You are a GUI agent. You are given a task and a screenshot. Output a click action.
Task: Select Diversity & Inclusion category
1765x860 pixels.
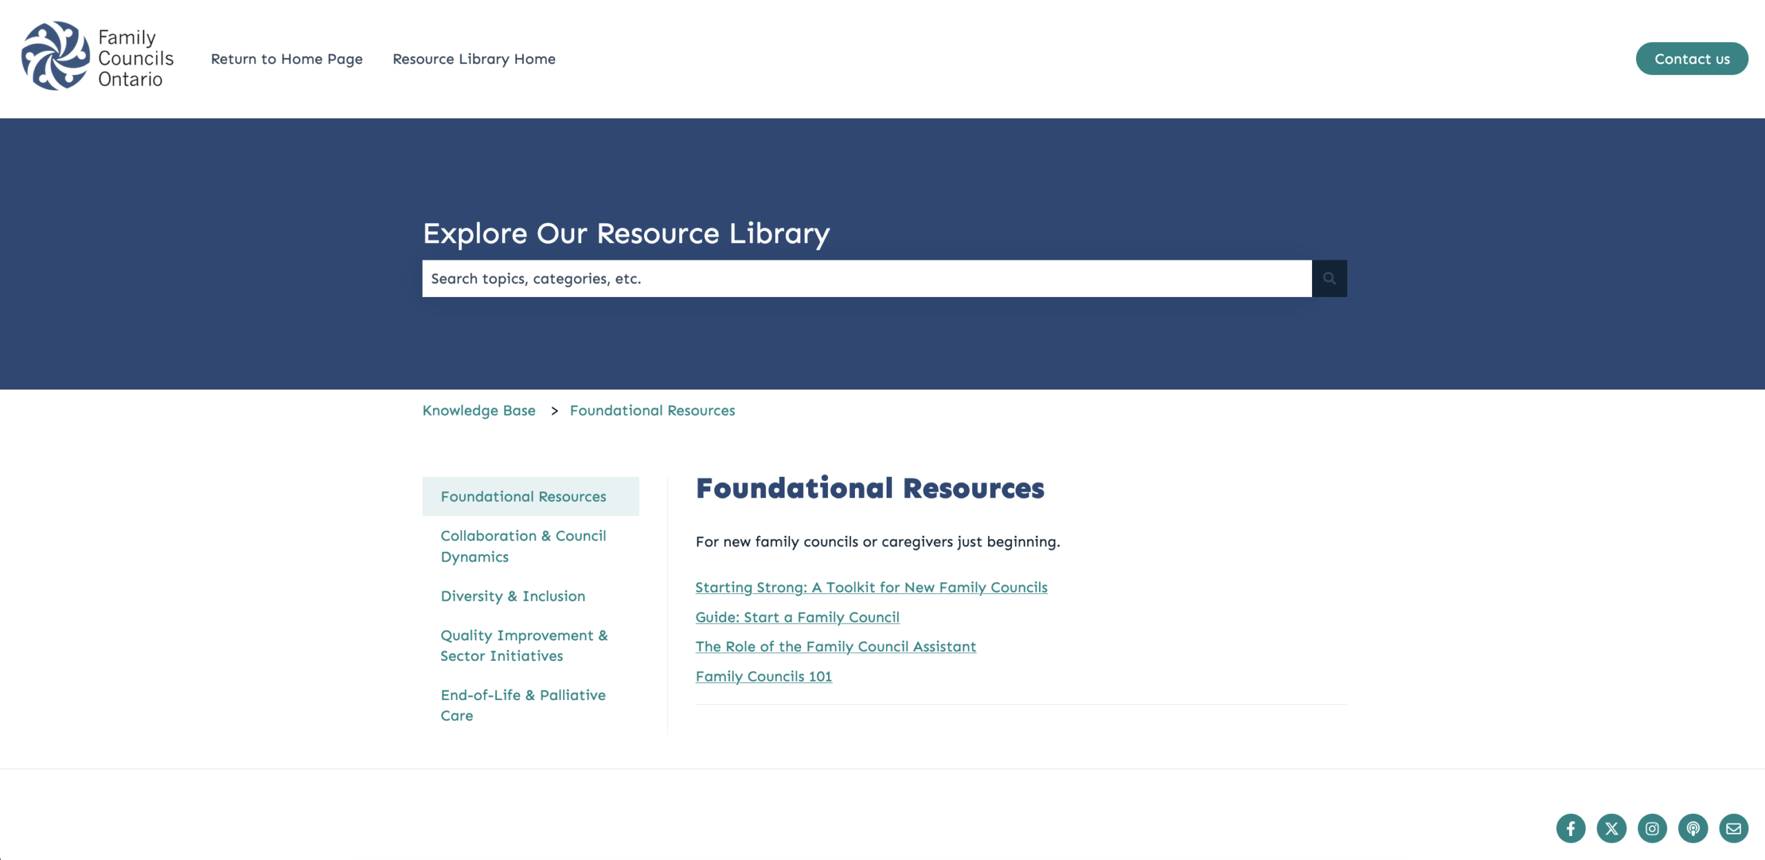coord(512,596)
